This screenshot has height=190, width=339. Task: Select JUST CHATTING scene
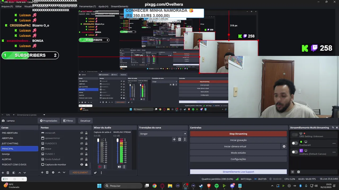19,143
